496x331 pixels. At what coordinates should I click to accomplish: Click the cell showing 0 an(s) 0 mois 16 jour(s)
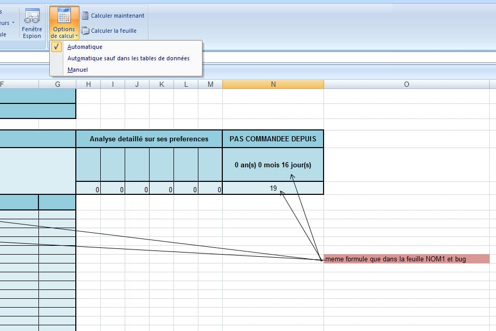click(x=273, y=165)
